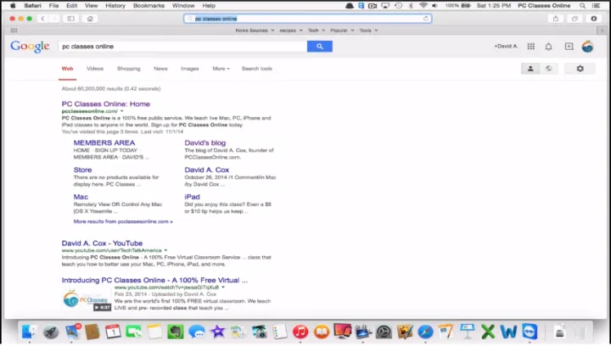
Task: Open the Google account profile picture
Action: click(587, 47)
